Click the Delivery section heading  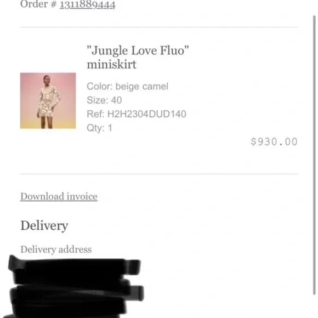tap(44, 225)
